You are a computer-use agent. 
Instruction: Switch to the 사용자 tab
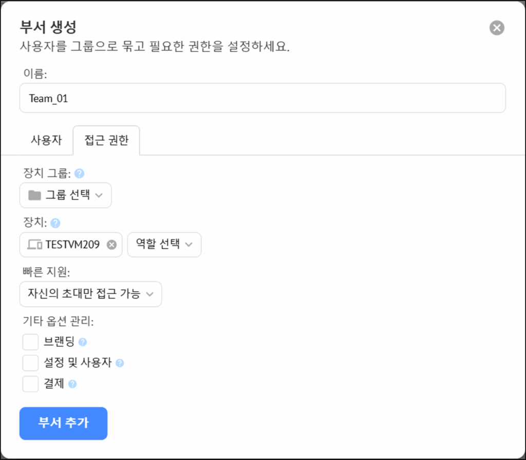coord(46,141)
